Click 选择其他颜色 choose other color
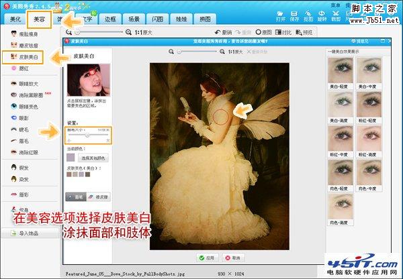403x279 pixels. pyautogui.click(x=93, y=158)
